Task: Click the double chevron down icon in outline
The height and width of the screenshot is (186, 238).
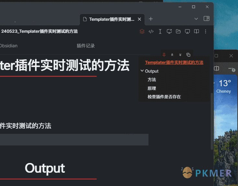Action: tap(180, 55)
